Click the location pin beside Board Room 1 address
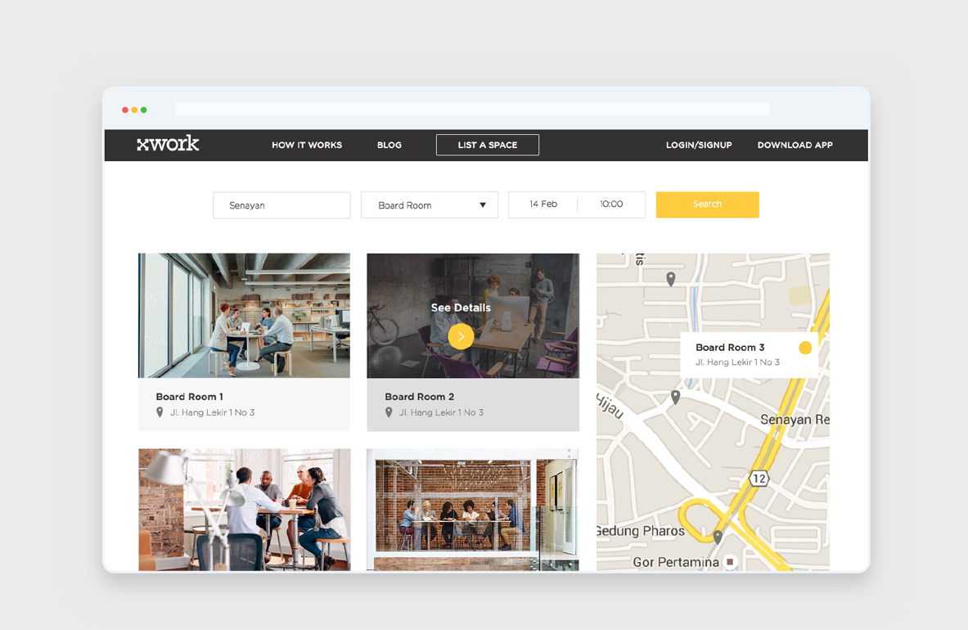The height and width of the screenshot is (630, 968). 159,412
